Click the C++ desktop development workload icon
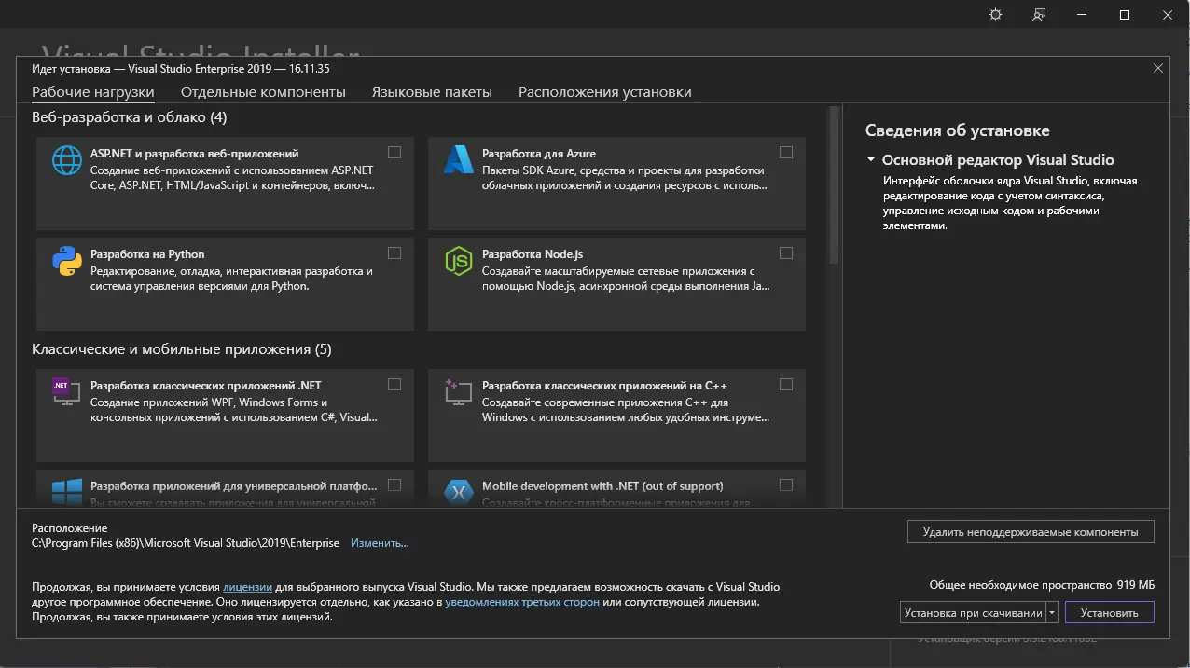This screenshot has height=668, width=1190. 458,390
